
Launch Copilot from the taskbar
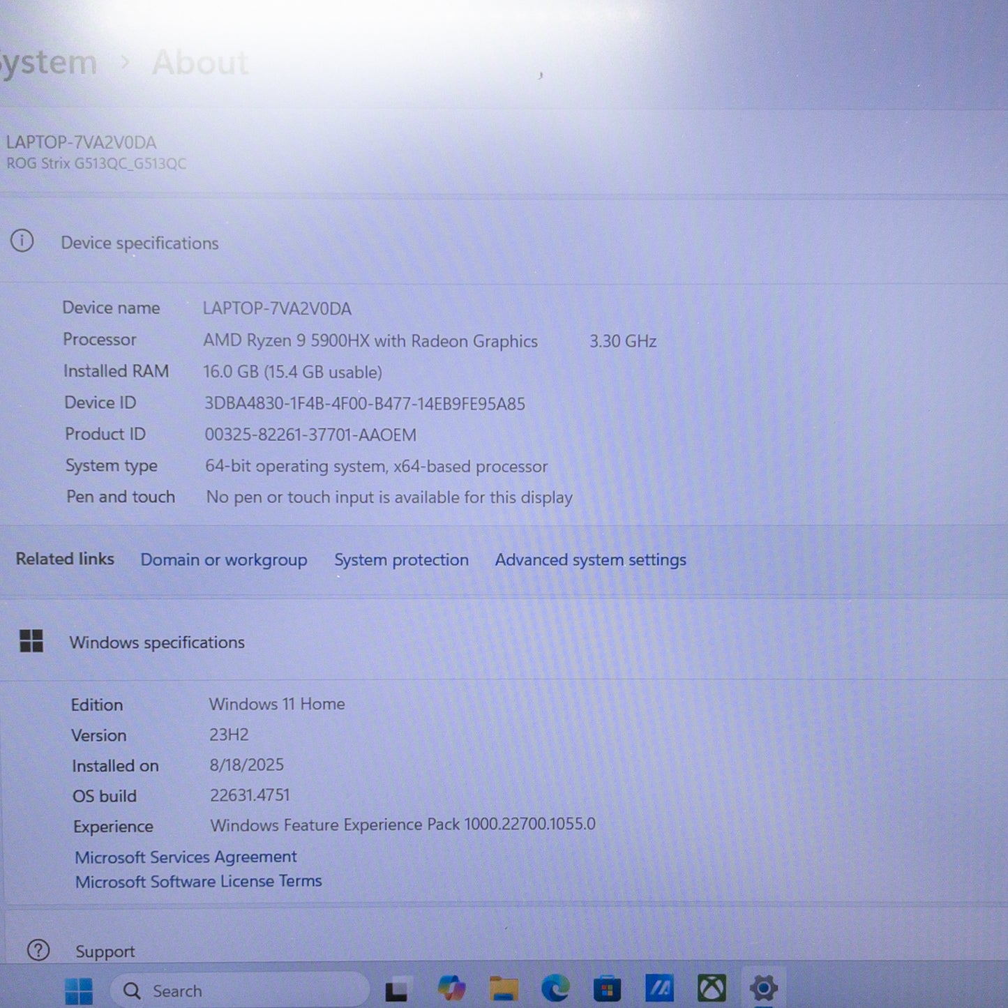451,988
